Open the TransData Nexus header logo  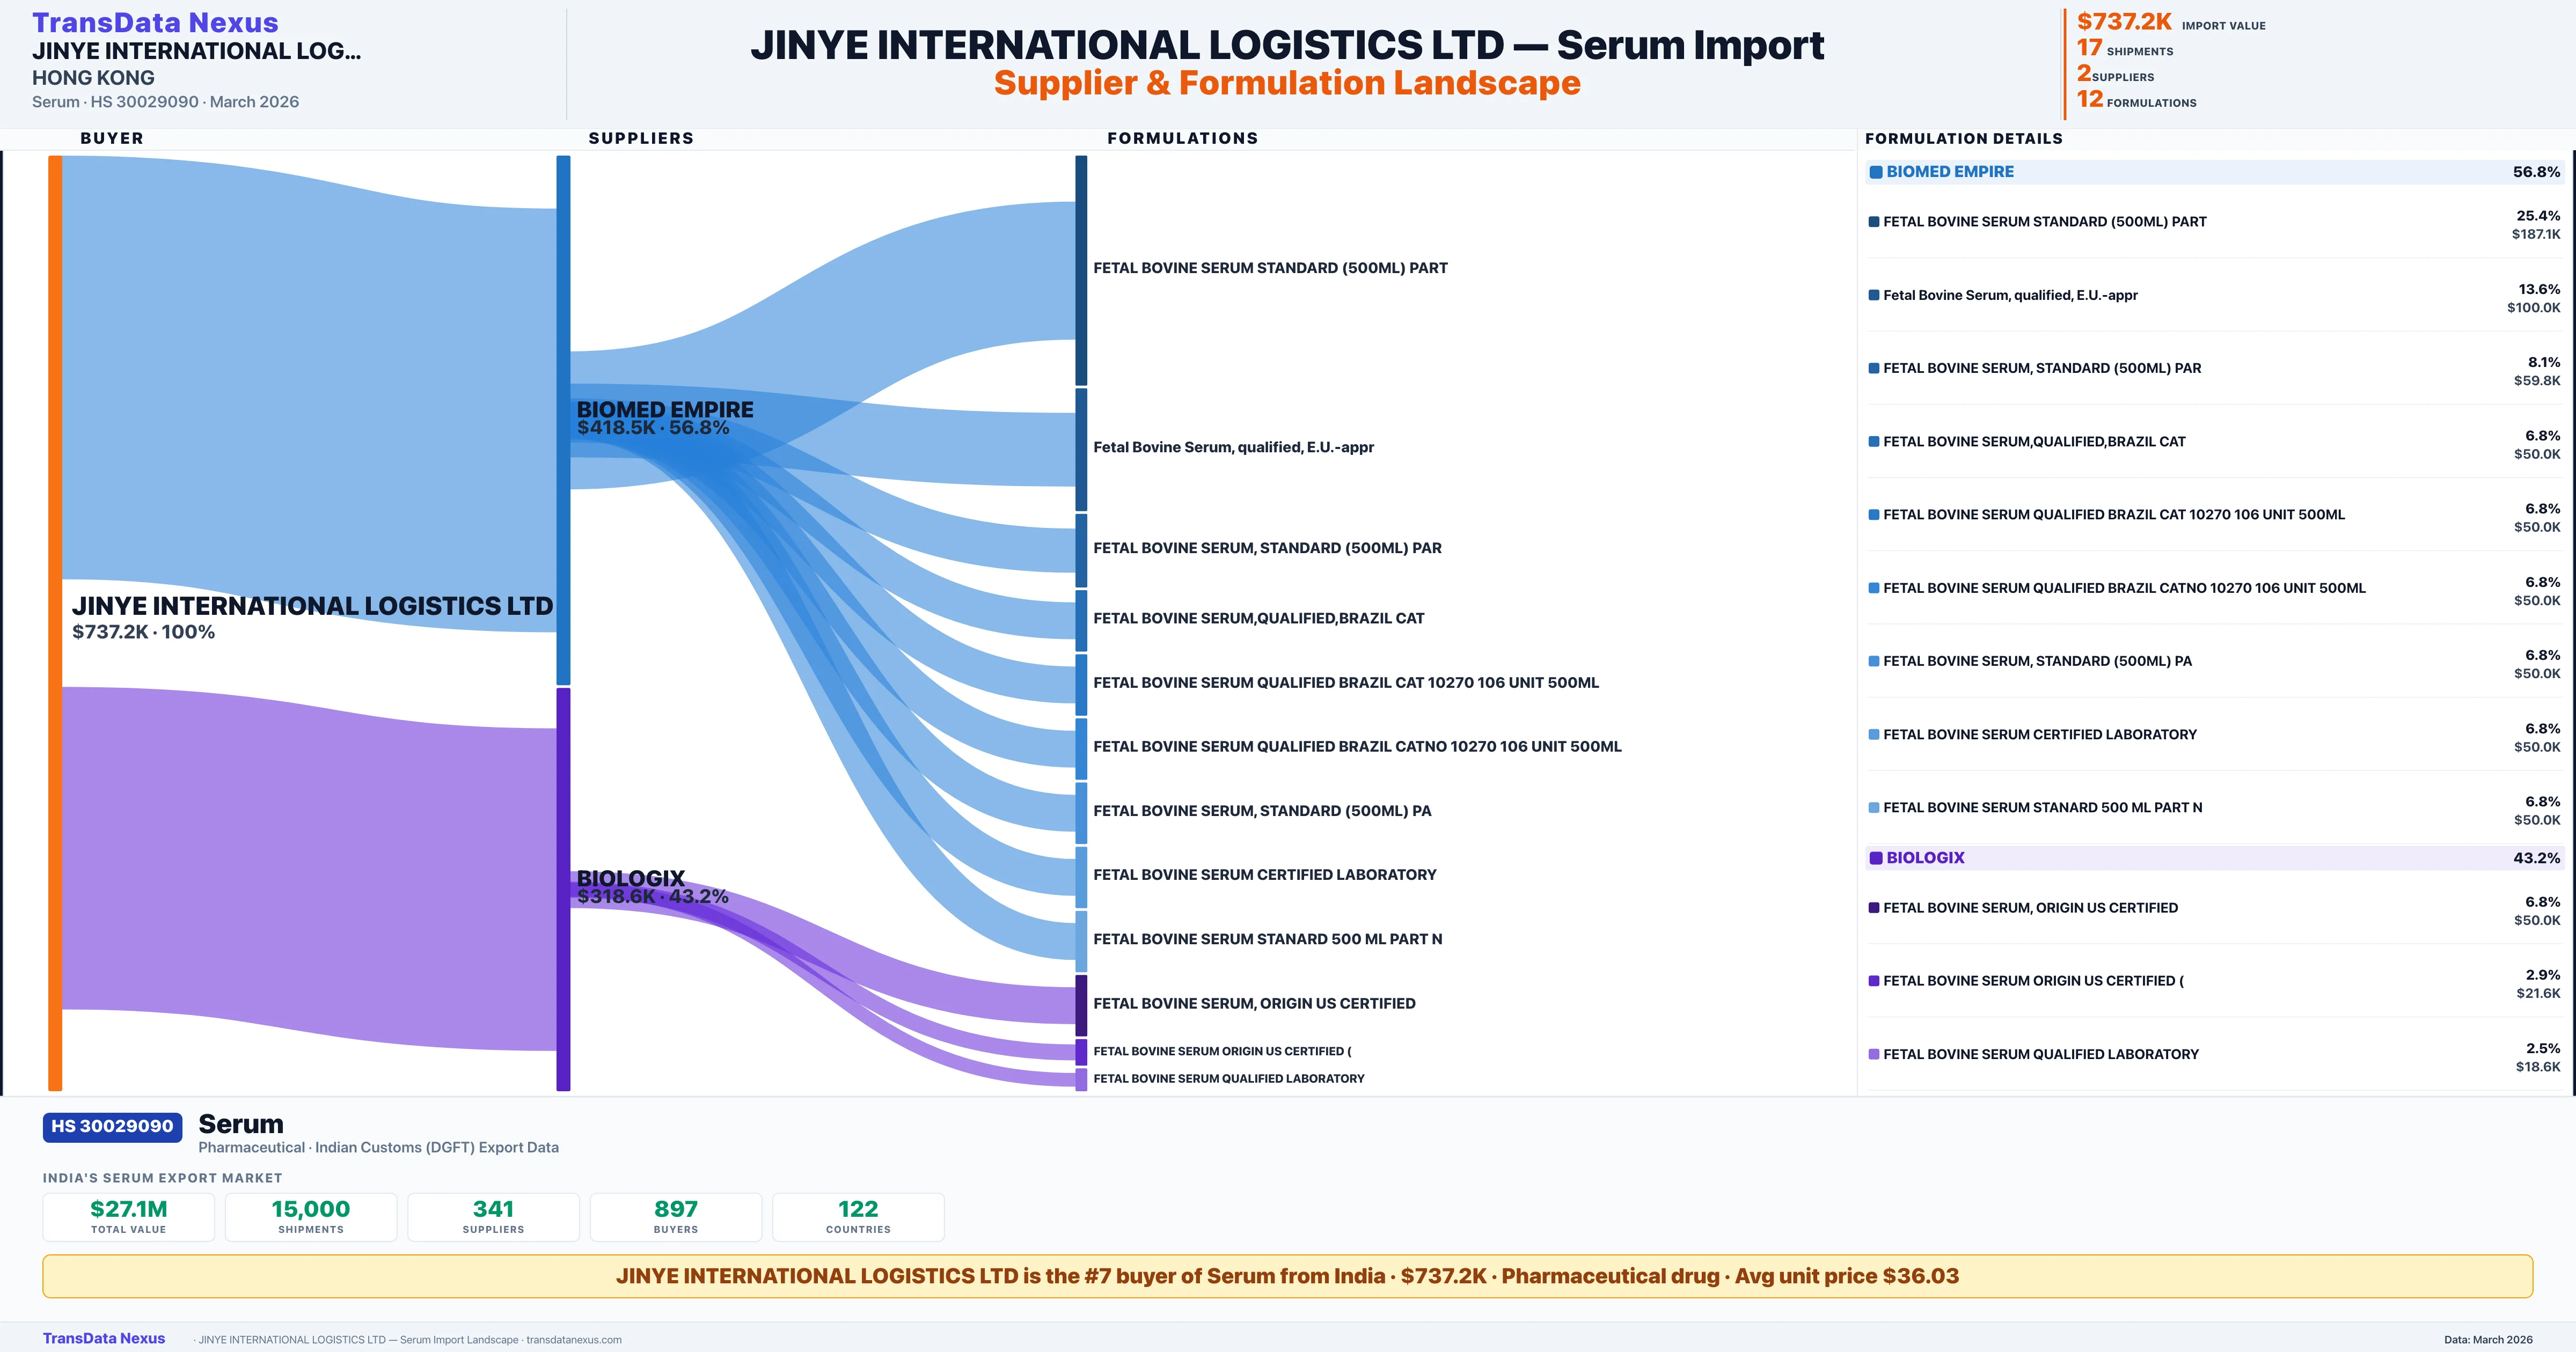click(155, 22)
